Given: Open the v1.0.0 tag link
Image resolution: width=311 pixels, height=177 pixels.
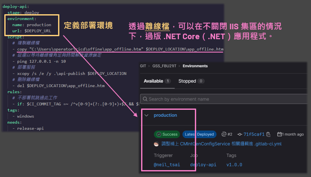Looking at the screenshot, I should (234, 165).
